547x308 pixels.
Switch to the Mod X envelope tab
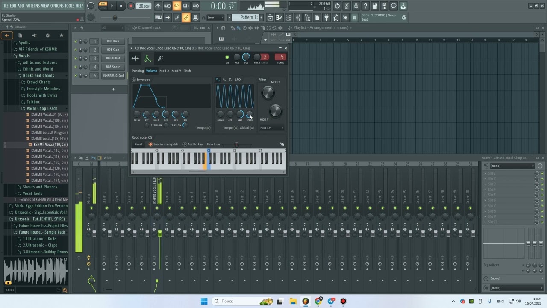pos(164,71)
